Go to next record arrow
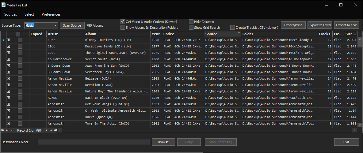Viewport: 363px width, 153px height. (47, 130)
